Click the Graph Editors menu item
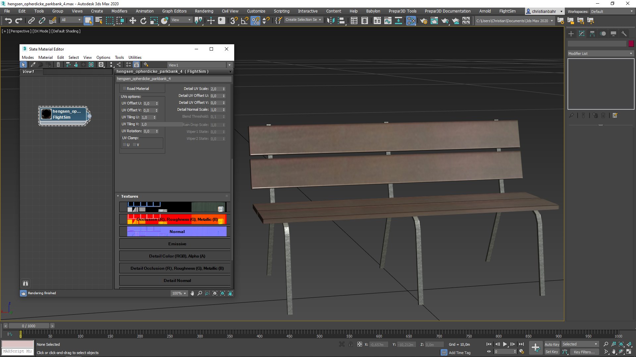The height and width of the screenshot is (357, 636). pos(174,11)
